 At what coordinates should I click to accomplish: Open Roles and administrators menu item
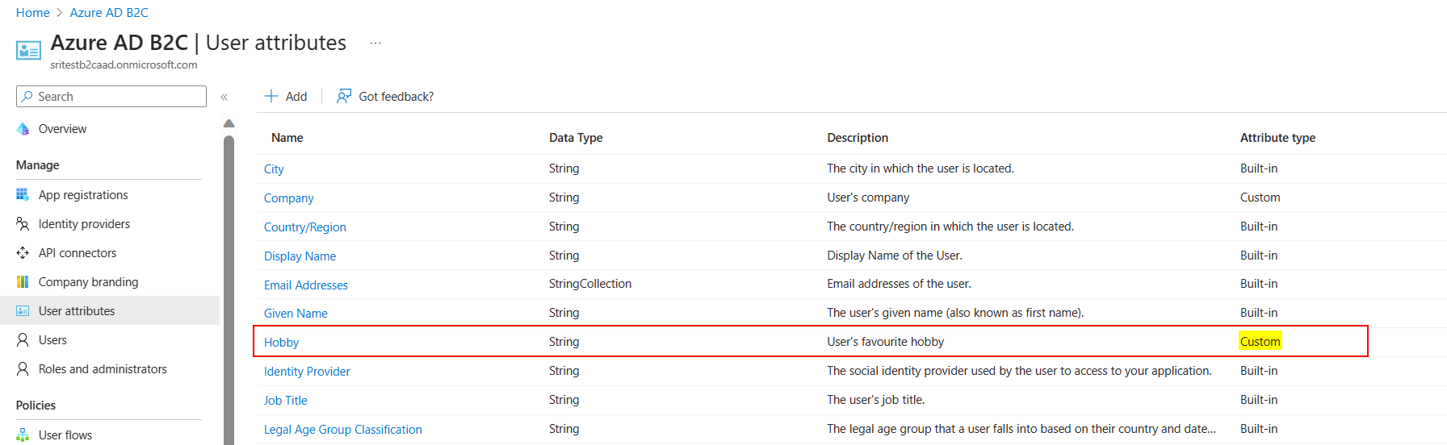pos(103,369)
